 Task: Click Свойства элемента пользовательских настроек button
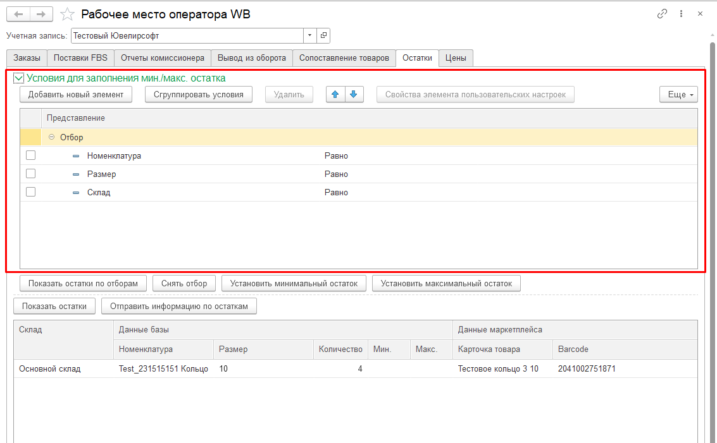click(475, 95)
